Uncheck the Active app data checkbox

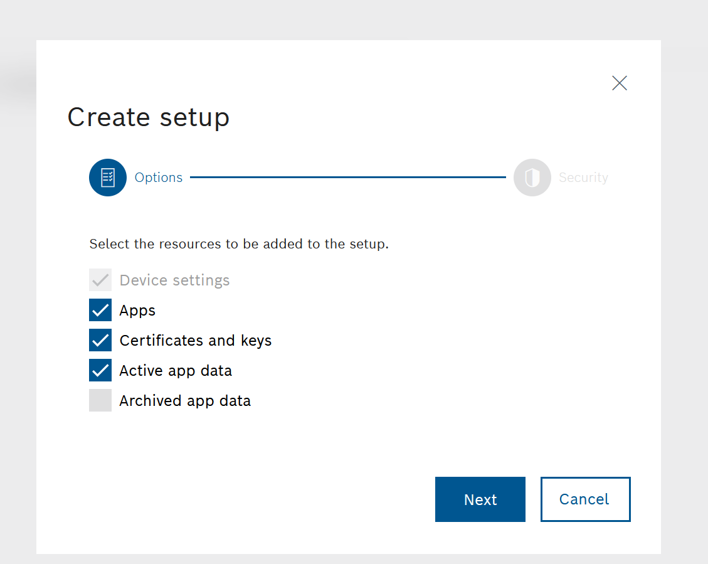pos(100,370)
